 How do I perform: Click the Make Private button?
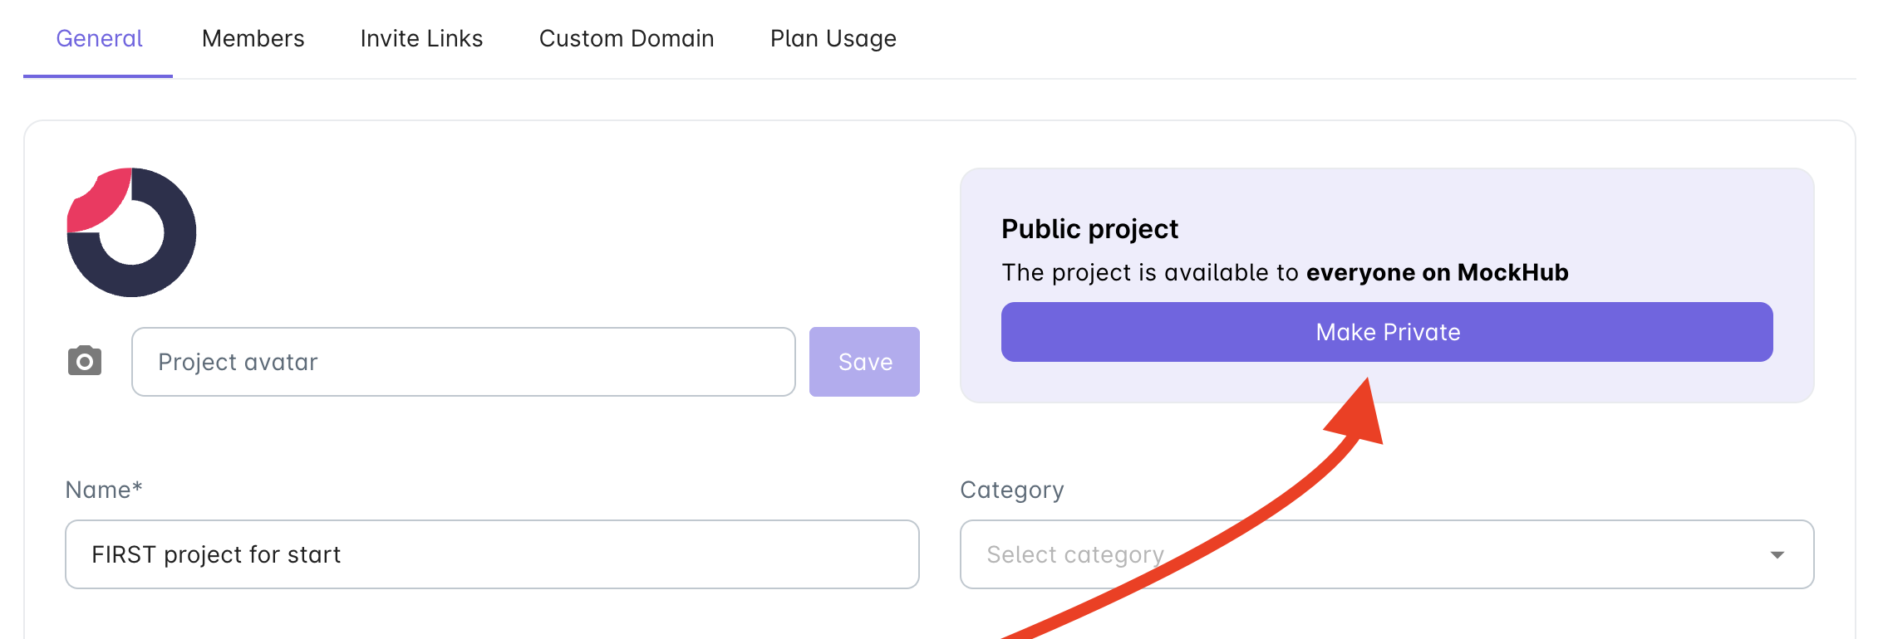(1386, 332)
